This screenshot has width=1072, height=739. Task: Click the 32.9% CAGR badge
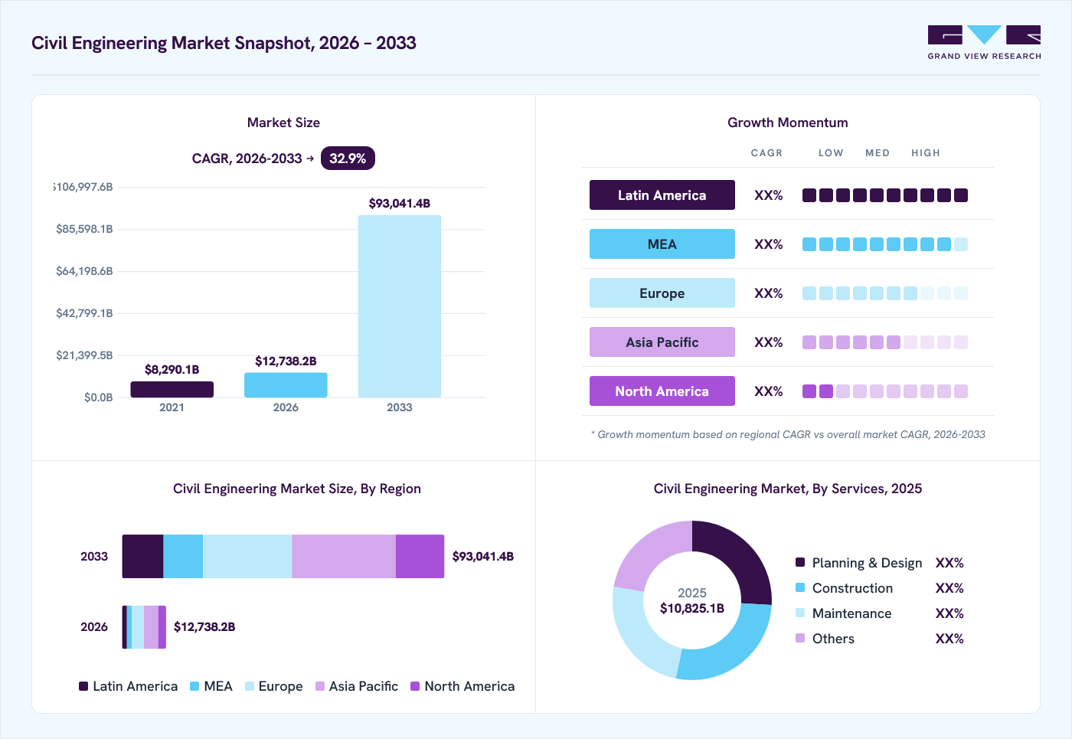pos(348,159)
